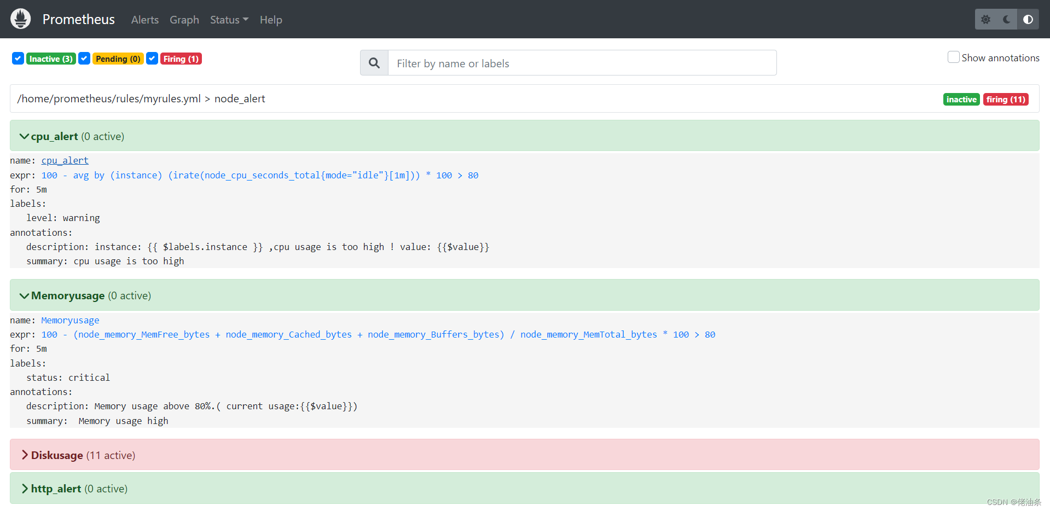Open the cpu_alert expr query link

click(260, 175)
